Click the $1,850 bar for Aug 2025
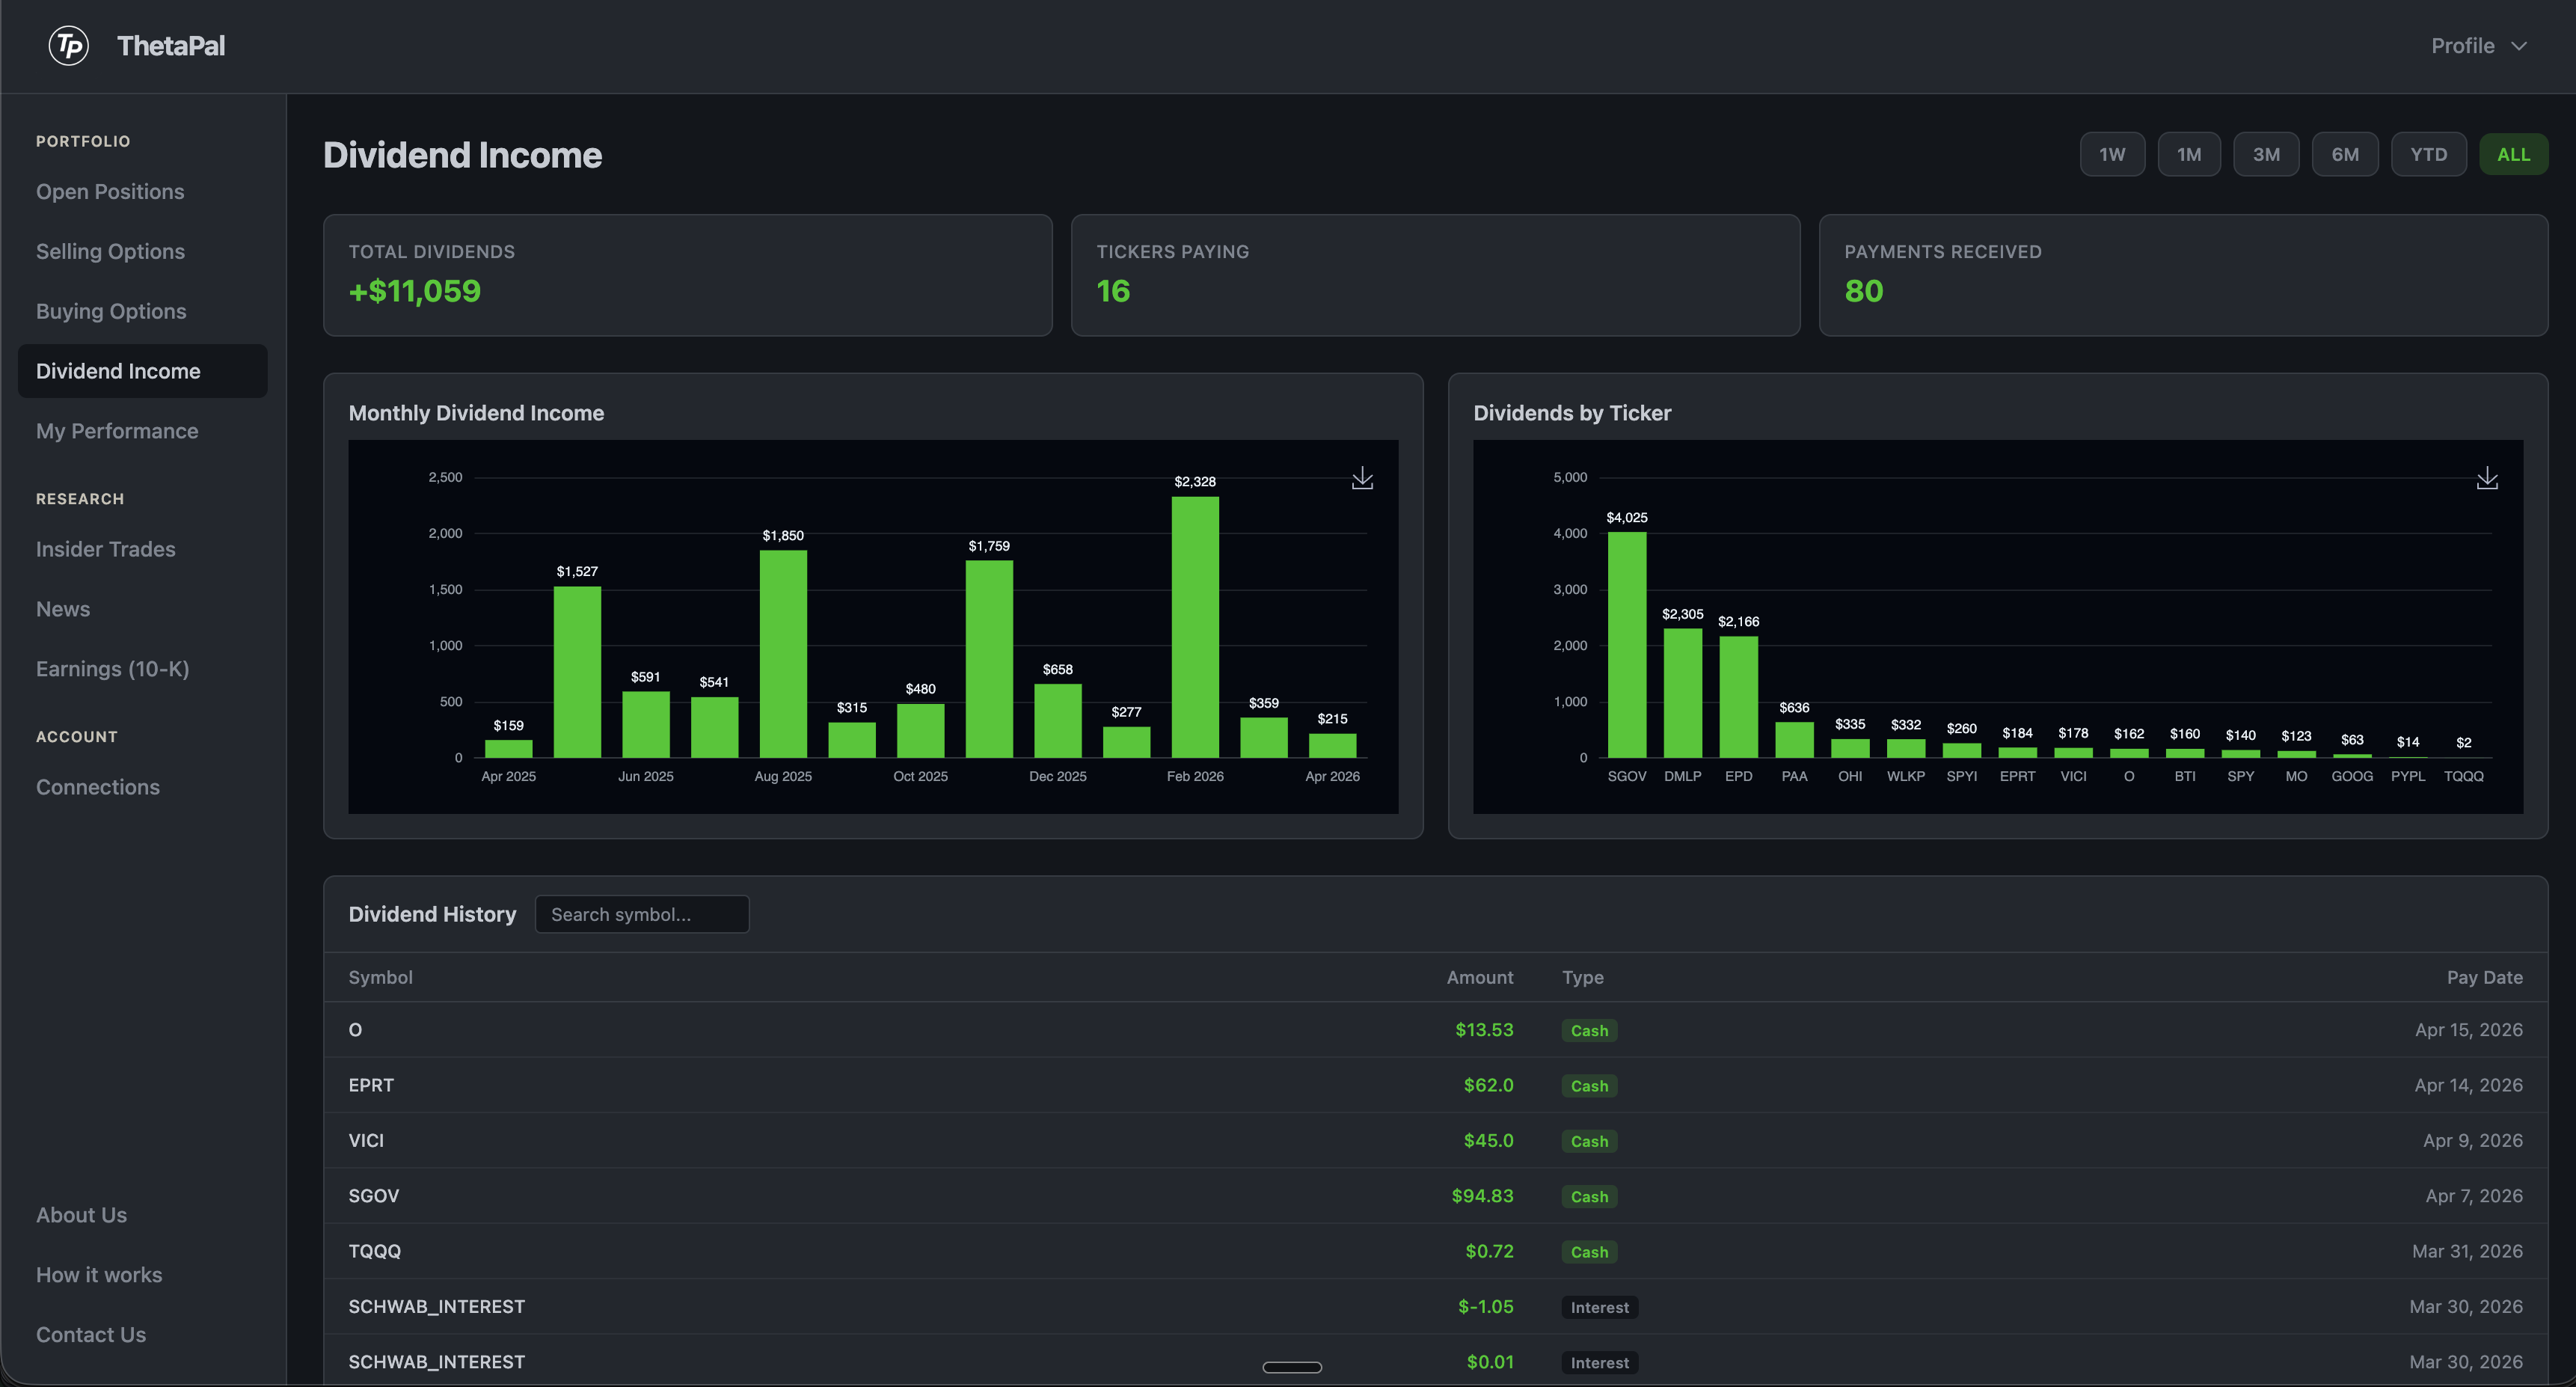The height and width of the screenshot is (1387, 2576). pos(783,654)
